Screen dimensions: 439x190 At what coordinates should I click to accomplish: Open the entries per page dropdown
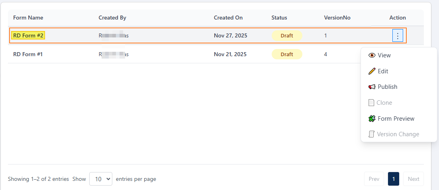101,179
